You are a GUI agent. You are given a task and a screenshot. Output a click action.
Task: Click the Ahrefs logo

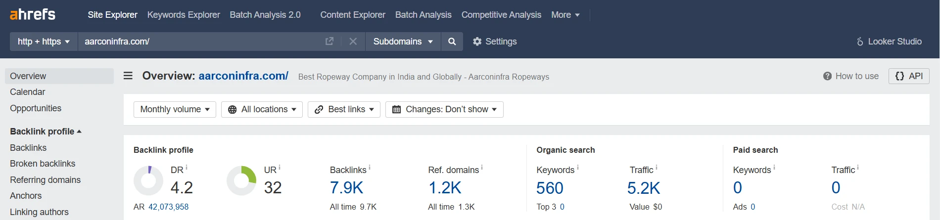33,14
